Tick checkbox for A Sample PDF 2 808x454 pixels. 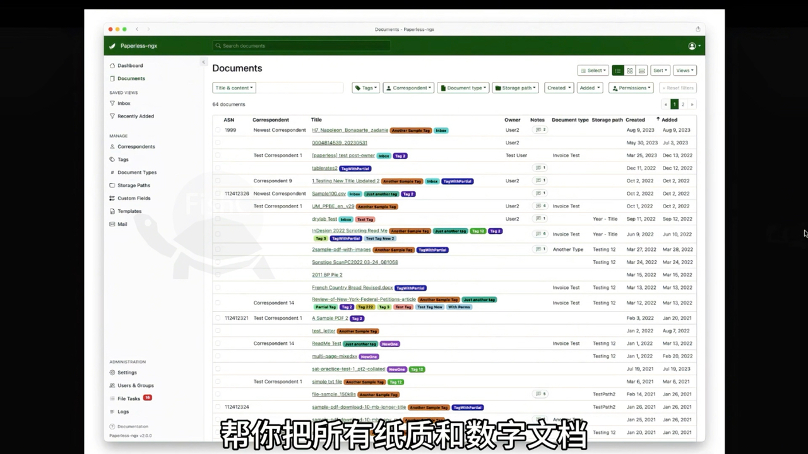point(218,318)
